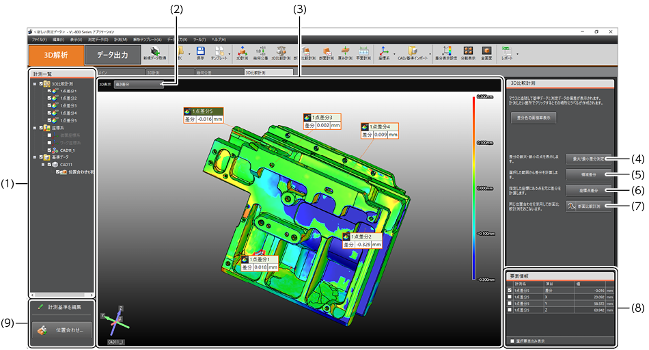Click the vertical color scale bar

(473, 188)
